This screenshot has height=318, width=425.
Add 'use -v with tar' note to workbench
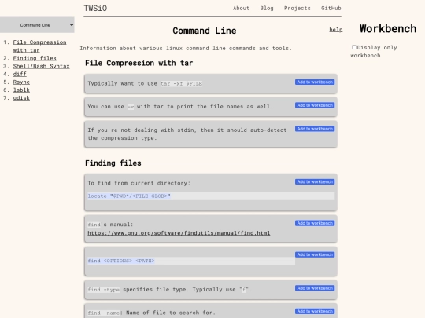[315, 105]
